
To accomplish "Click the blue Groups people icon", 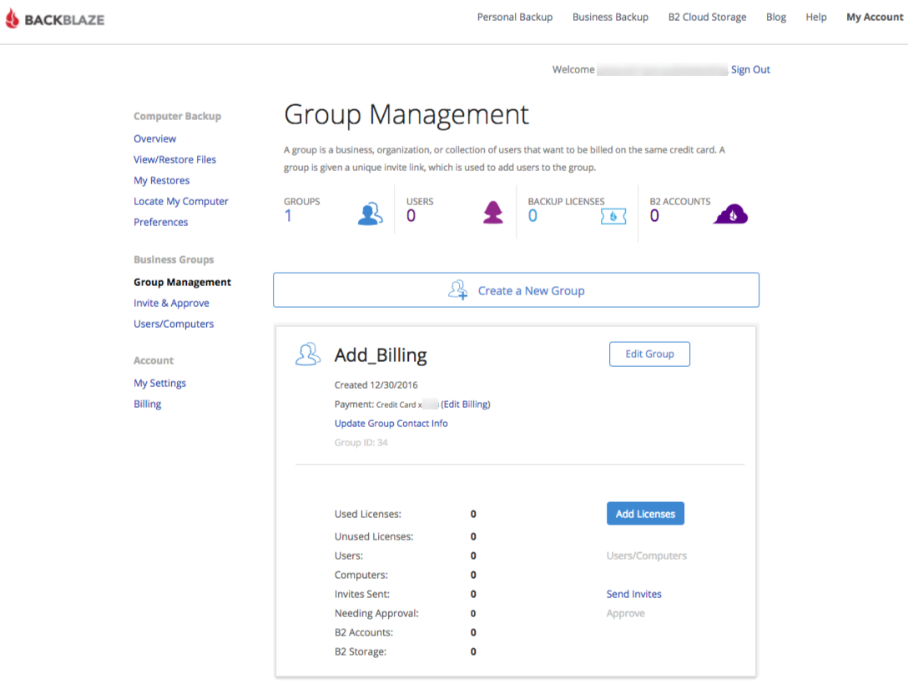I will pyautogui.click(x=370, y=214).
